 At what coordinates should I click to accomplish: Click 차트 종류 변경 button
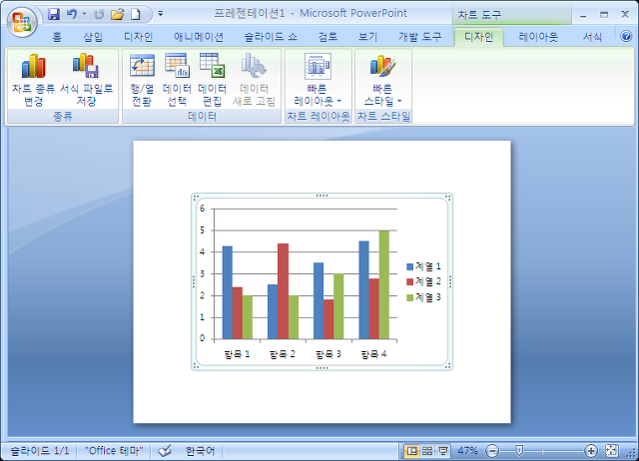[x=33, y=80]
